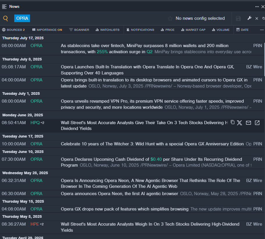Image resolution: width=265 pixels, height=239 pixels.
Task: Click the chart icon beside Market Cap
Action: pyautogui.click(x=182, y=30)
